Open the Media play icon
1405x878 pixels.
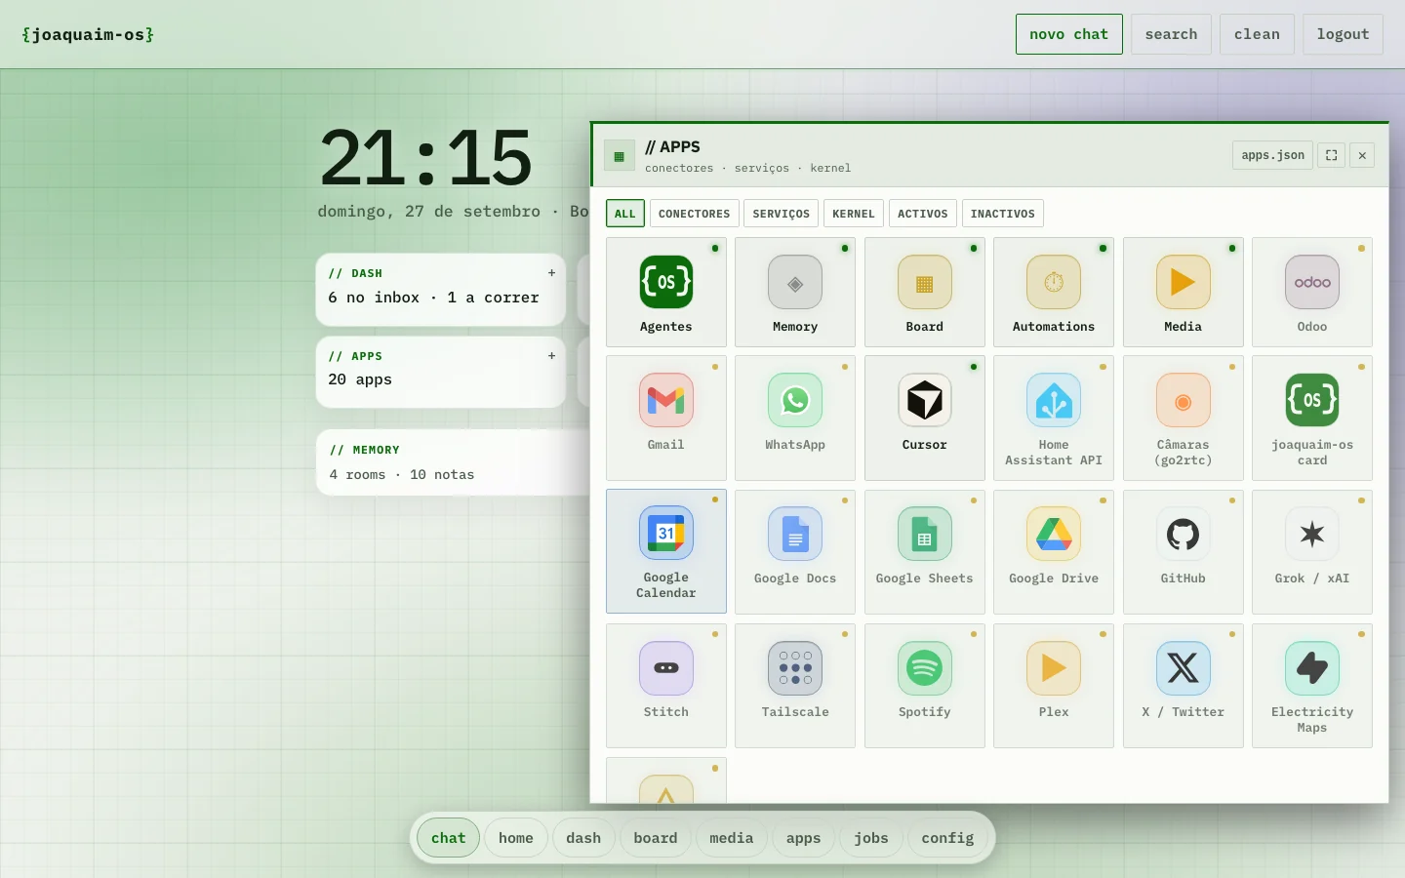tap(1183, 282)
